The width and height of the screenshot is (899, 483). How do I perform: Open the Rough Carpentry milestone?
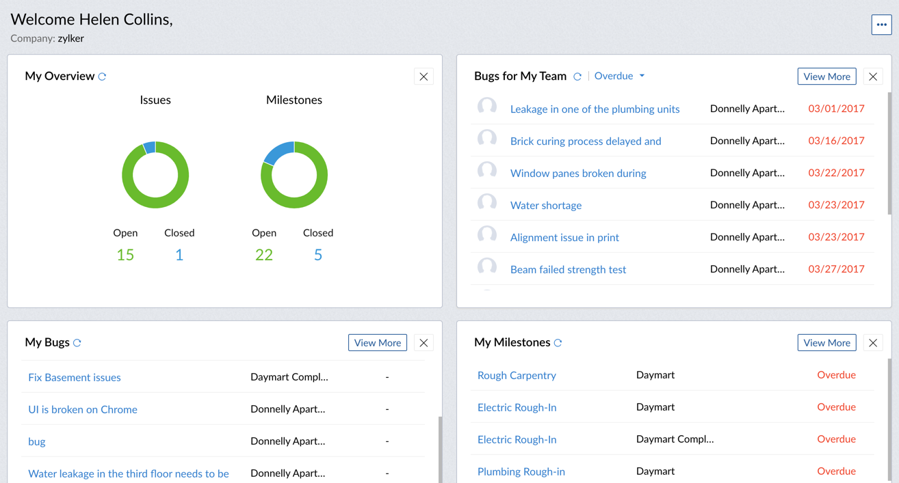point(517,375)
